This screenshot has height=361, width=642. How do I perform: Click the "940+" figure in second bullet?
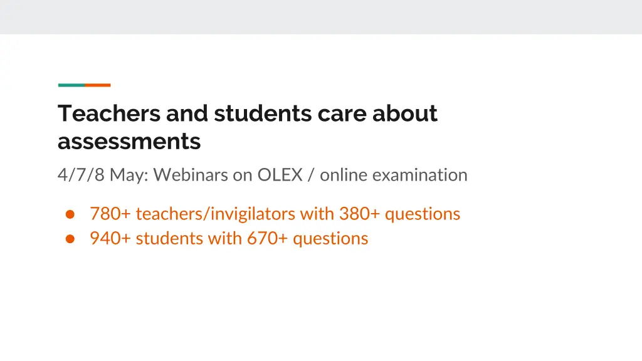click(x=110, y=239)
